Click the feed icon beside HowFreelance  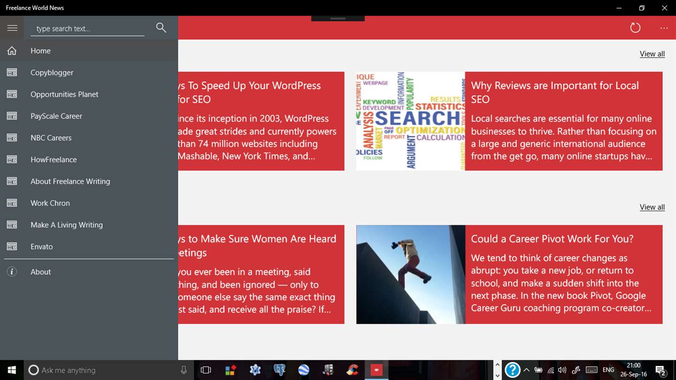12,160
